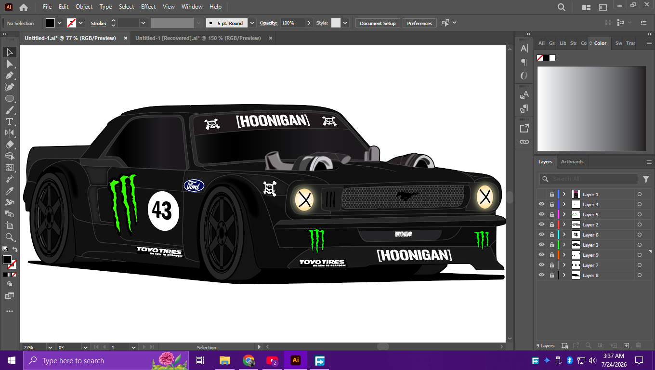Image resolution: width=655 pixels, height=370 pixels.
Task: Select the Eraser tool
Action: pyautogui.click(x=9, y=145)
